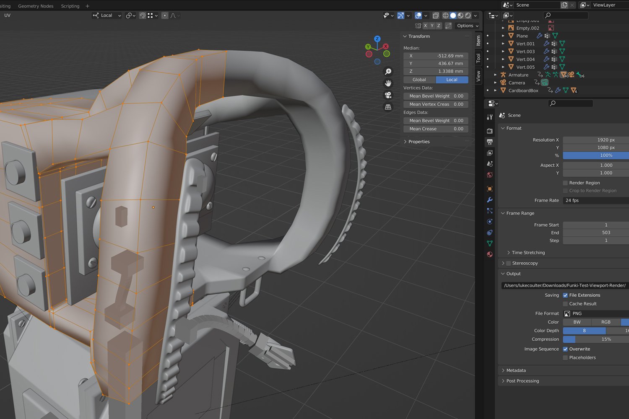Open the Physics Properties tab

tap(490, 222)
